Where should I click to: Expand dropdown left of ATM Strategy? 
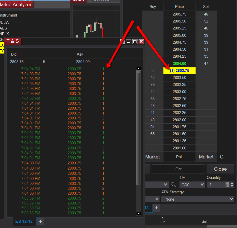tap(157, 199)
